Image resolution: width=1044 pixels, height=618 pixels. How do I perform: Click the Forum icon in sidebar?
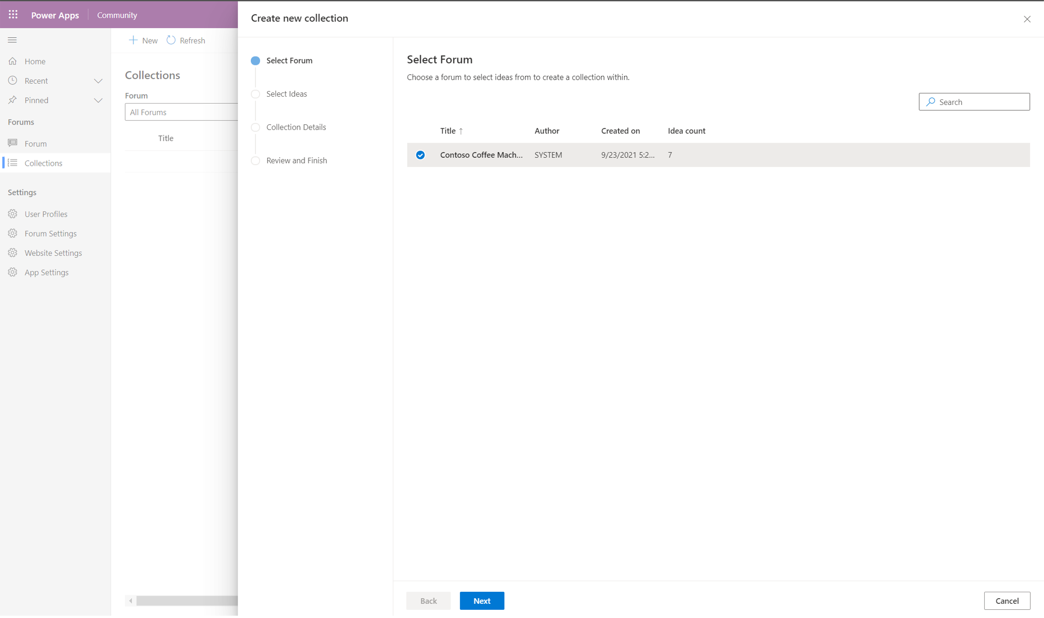[12, 143]
